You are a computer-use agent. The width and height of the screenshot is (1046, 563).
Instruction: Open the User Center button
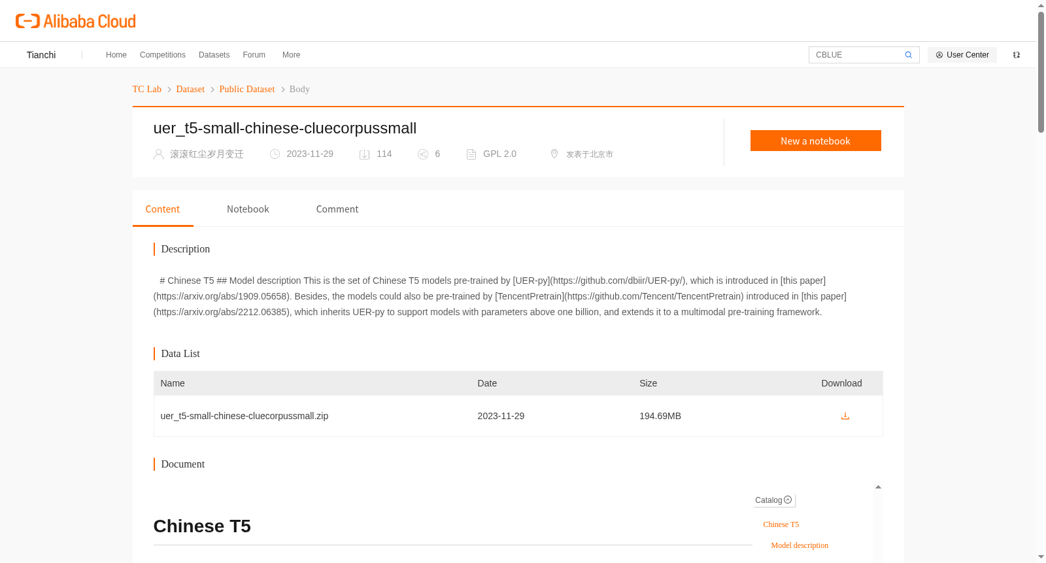pyautogui.click(x=962, y=55)
